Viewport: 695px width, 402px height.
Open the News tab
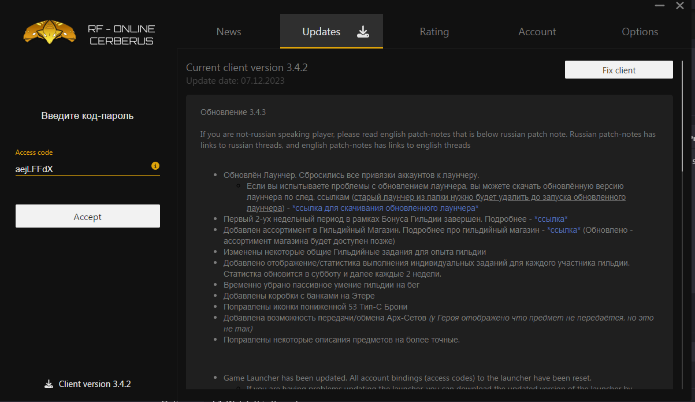click(x=229, y=32)
